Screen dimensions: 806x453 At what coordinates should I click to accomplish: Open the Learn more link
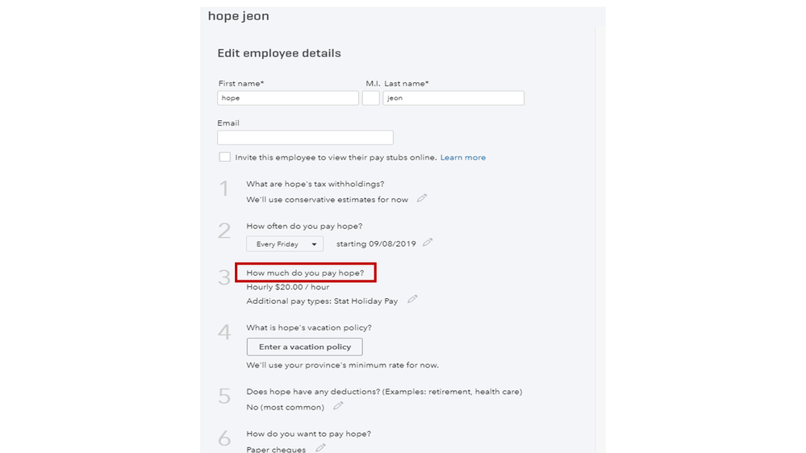(x=463, y=158)
